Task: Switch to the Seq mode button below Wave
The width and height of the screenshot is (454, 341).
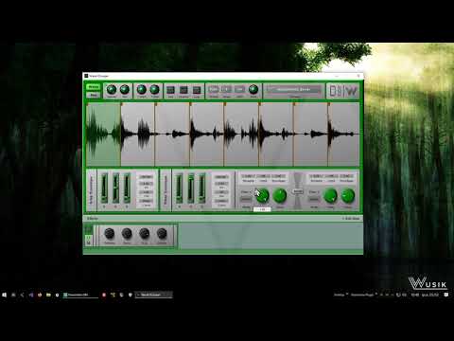Action: [x=94, y=95]
